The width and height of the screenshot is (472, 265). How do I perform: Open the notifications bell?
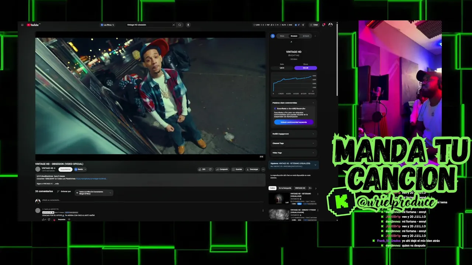323,25
